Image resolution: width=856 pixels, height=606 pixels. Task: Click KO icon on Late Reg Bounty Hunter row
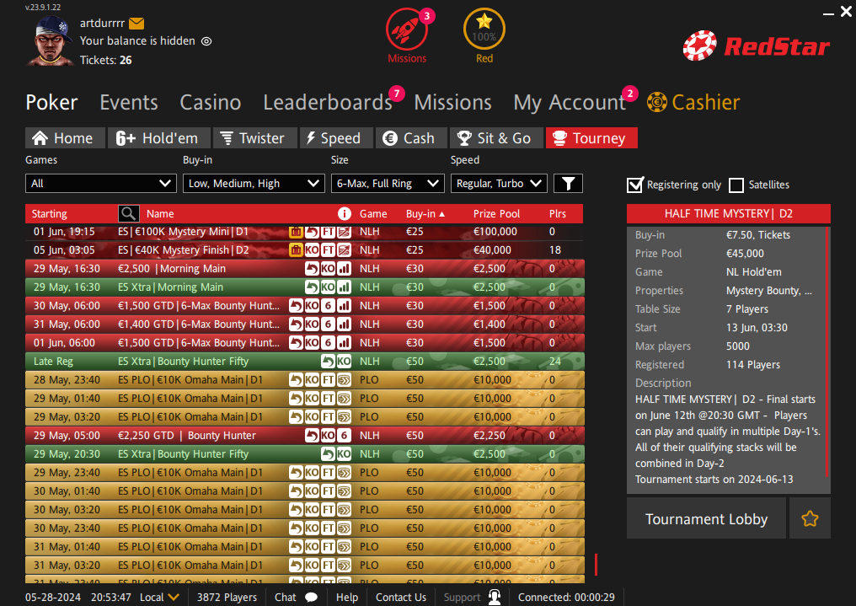click(344, 362)
